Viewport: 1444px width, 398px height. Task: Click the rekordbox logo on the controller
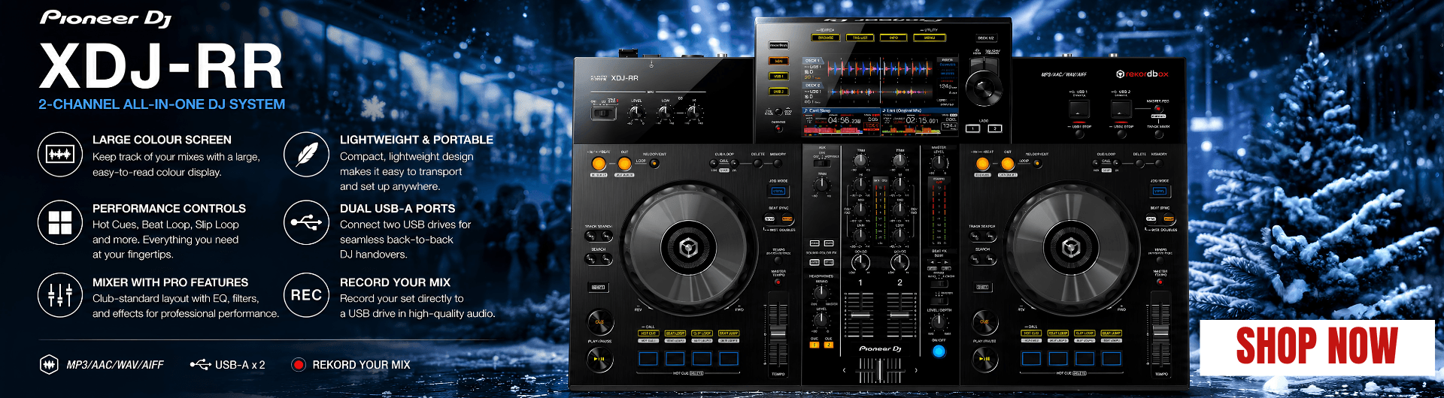[1142, 74]
